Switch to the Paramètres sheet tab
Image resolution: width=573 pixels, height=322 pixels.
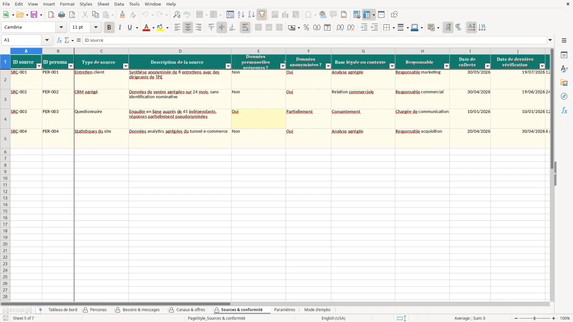tap(285, 310)
